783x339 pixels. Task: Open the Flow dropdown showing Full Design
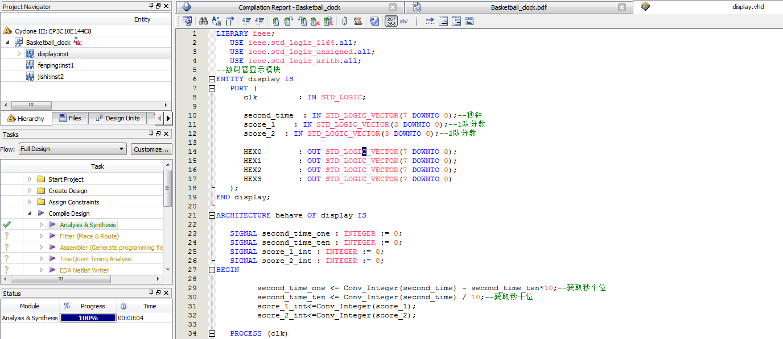(72, 149)
